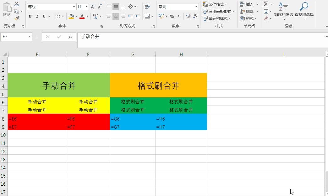Open the 格式 menu in 单元格 group
This screenshot has width=328, height=196.
(248, 18)
